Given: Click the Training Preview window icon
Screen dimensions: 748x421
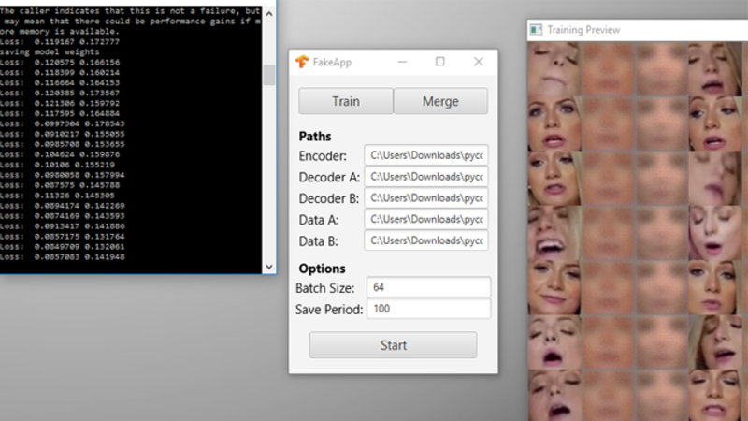Looking at the screenshot, I should [x=536, y=30].
